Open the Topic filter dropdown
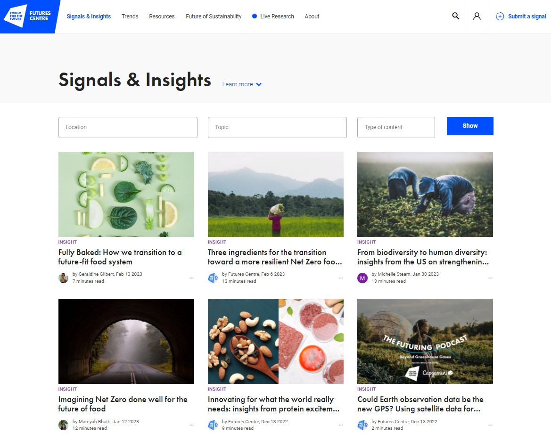This screenshot has width=551, height=443. 277,127
